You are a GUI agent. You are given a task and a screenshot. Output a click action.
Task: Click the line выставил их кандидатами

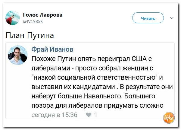point(74,87)
